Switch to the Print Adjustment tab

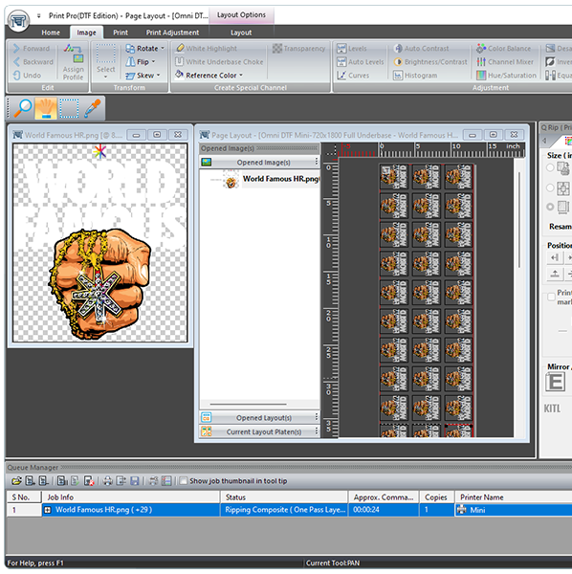click(172, 33)
